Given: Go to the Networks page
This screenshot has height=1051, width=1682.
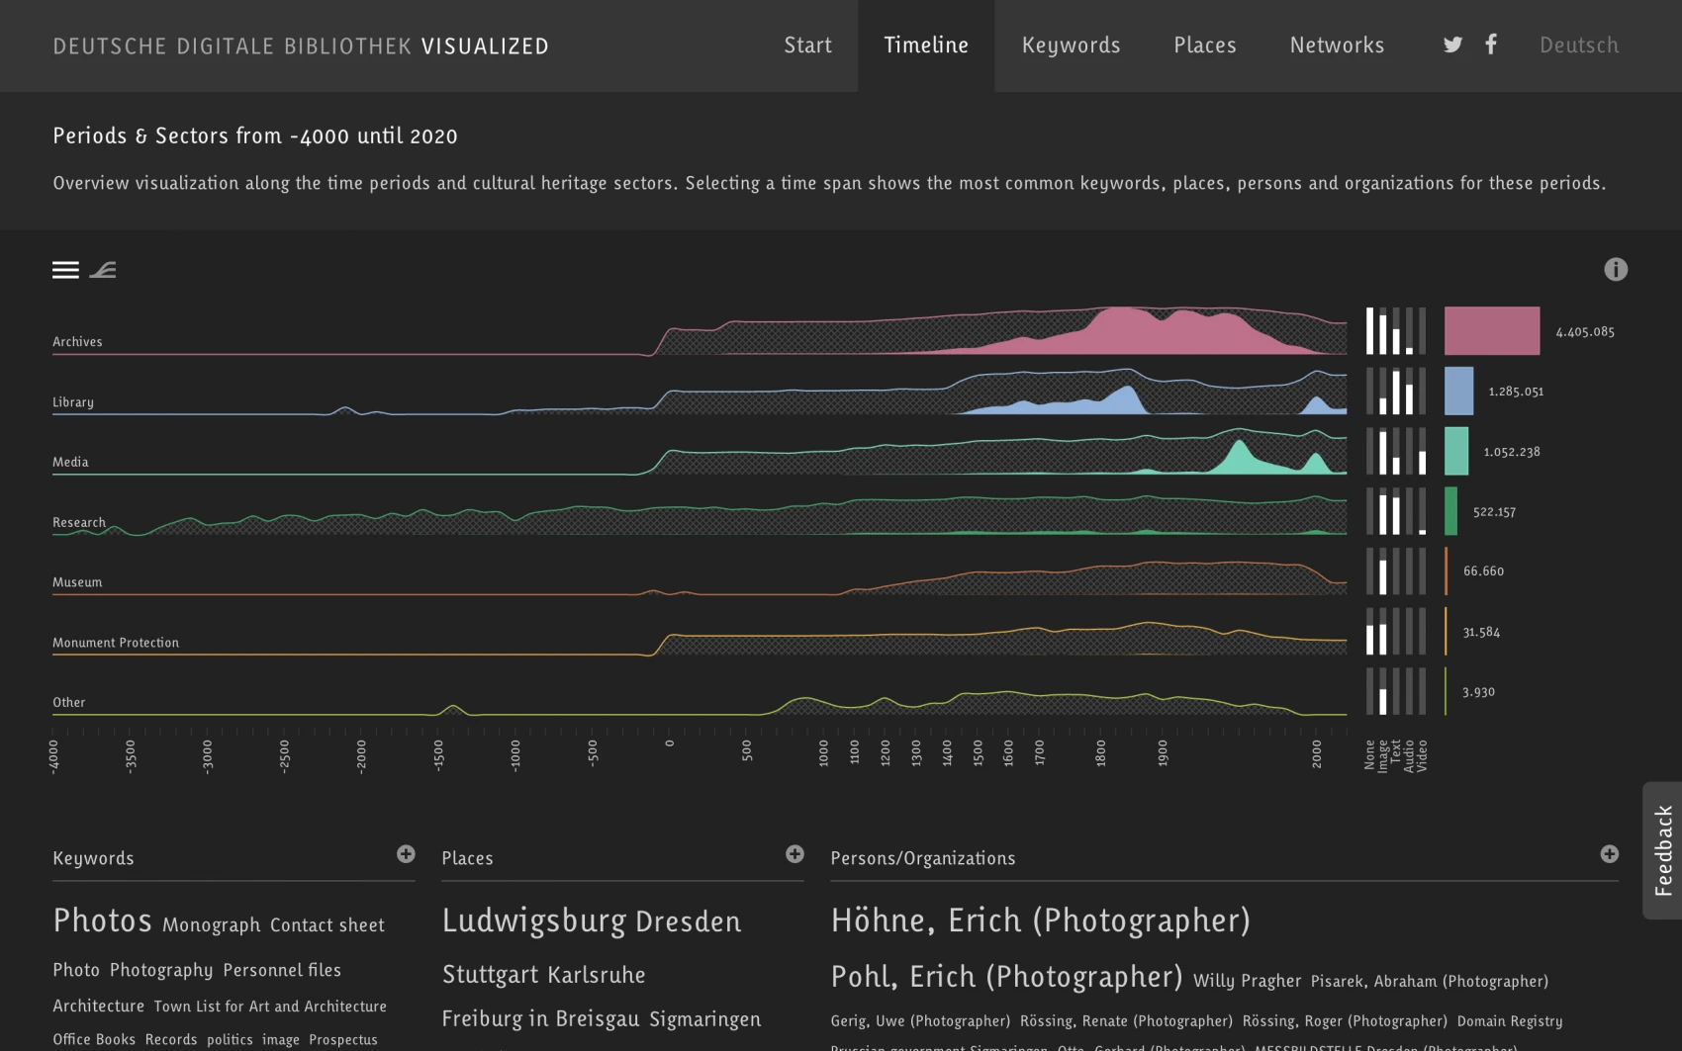Looking at the screenshot, I should [x=1336, y=45].
